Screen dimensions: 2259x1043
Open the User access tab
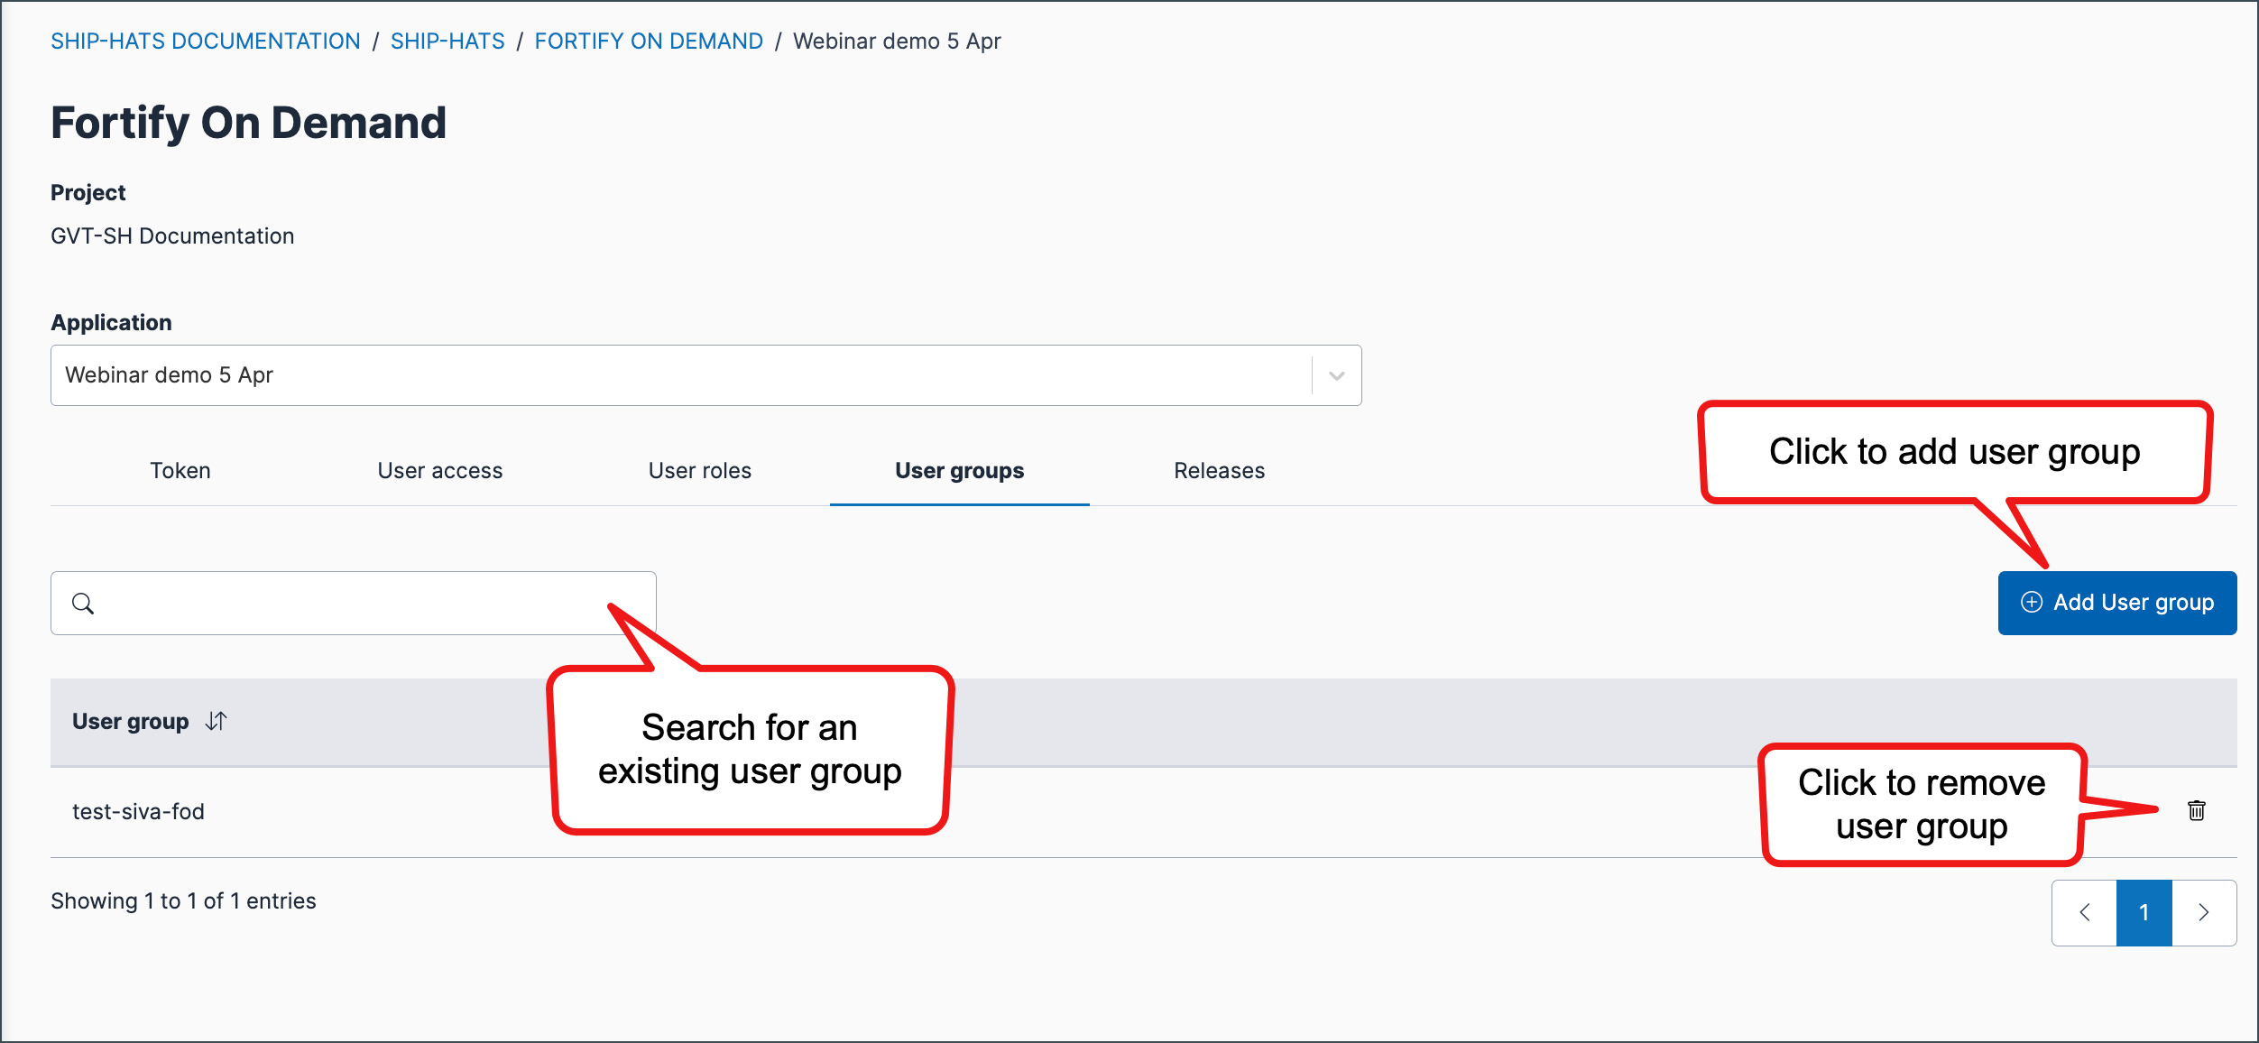[440, 470]
